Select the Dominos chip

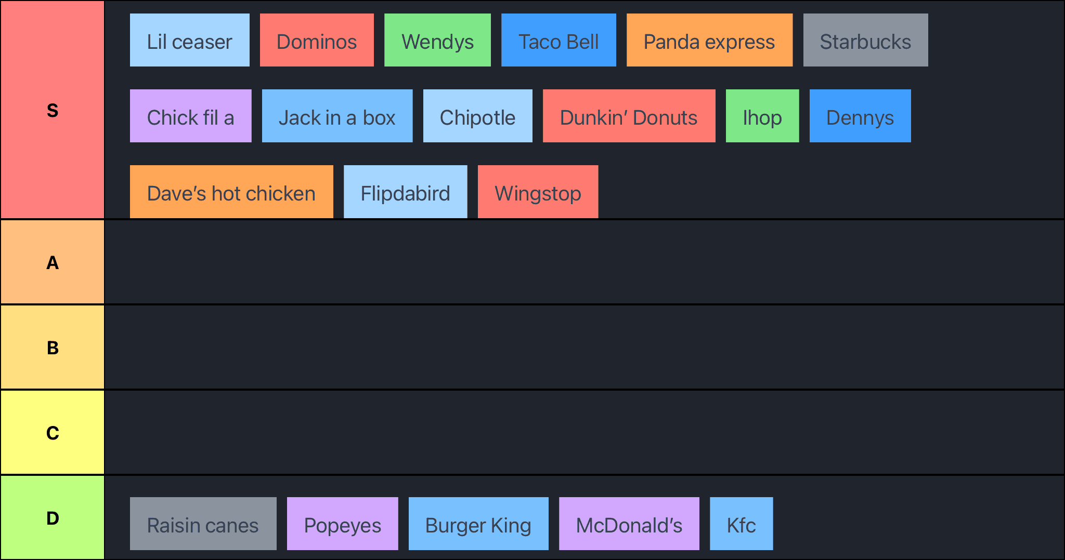[x=316, y=41]
